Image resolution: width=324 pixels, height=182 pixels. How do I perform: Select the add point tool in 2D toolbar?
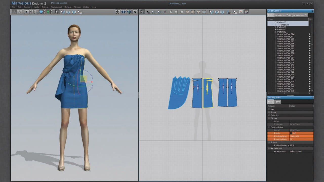pos(165,12)
